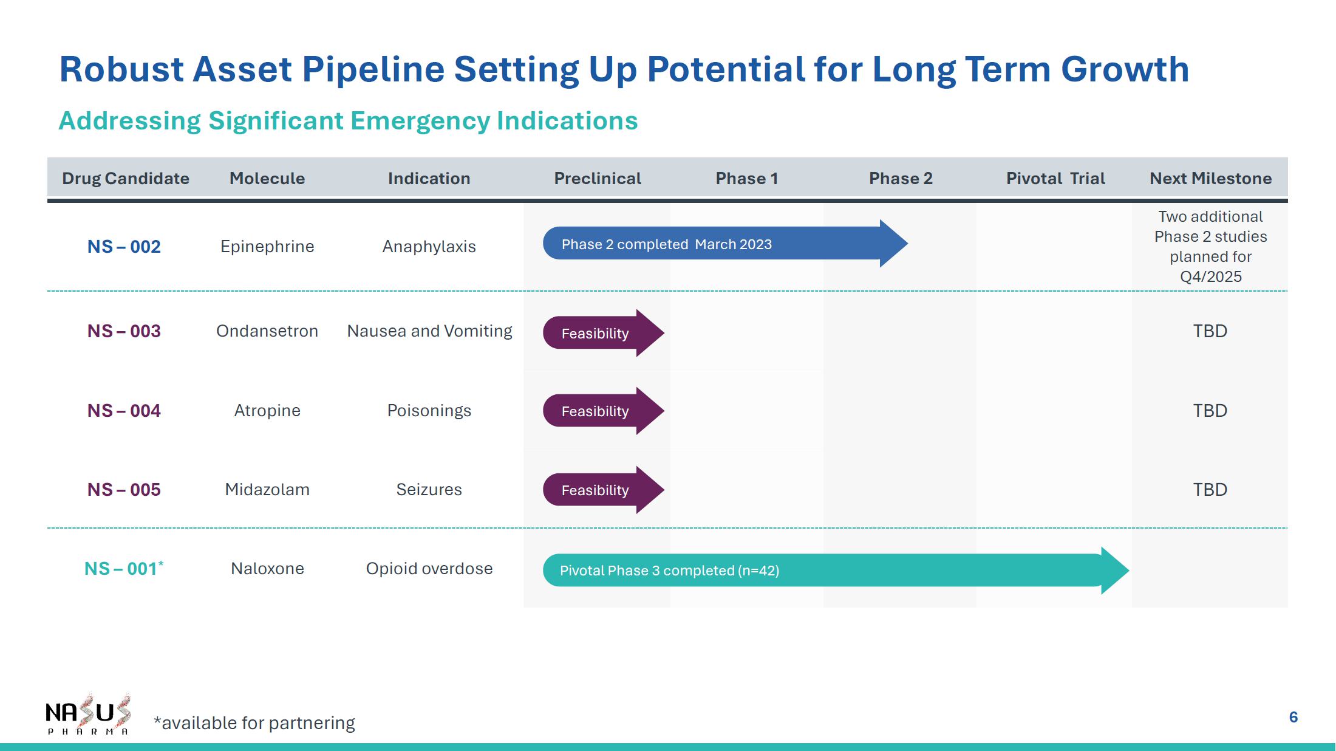Image resolution: width=1336 pixels, height=751 pixels.
Task: Click the Addressing Significant Emergency Indications subtitle
Action: point(348,121)
